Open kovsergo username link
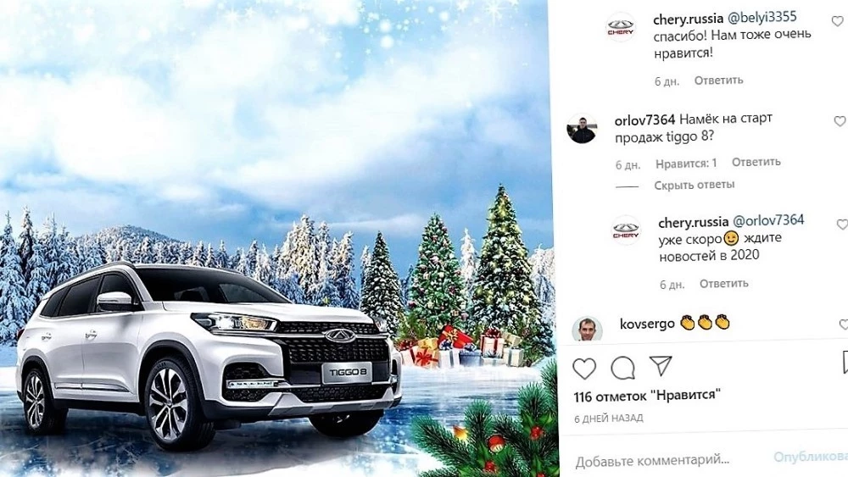 click(647, 324)
